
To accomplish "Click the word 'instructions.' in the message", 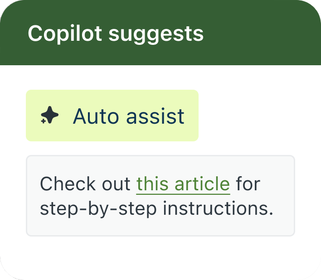I will [218, 209].
